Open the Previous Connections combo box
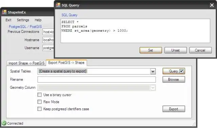The image size is (217, 128). click(x=48, y=32)
